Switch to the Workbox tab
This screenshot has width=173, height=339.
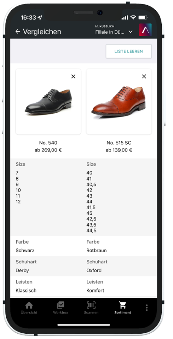[x=60, y=308]
